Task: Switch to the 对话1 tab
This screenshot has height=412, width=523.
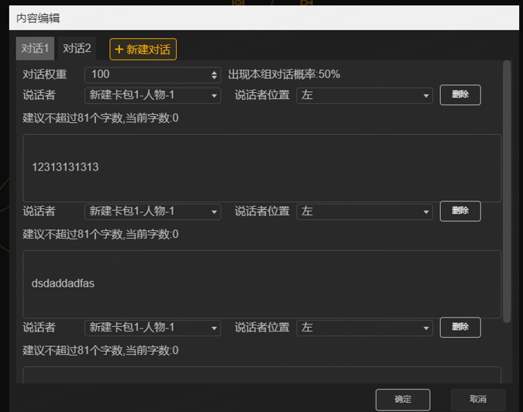Action: (x=35, y=49)
